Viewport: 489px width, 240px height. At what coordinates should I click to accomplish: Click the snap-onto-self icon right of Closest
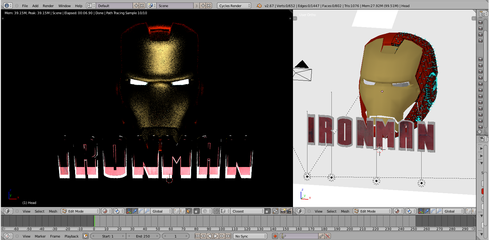[x=267, y=211]
